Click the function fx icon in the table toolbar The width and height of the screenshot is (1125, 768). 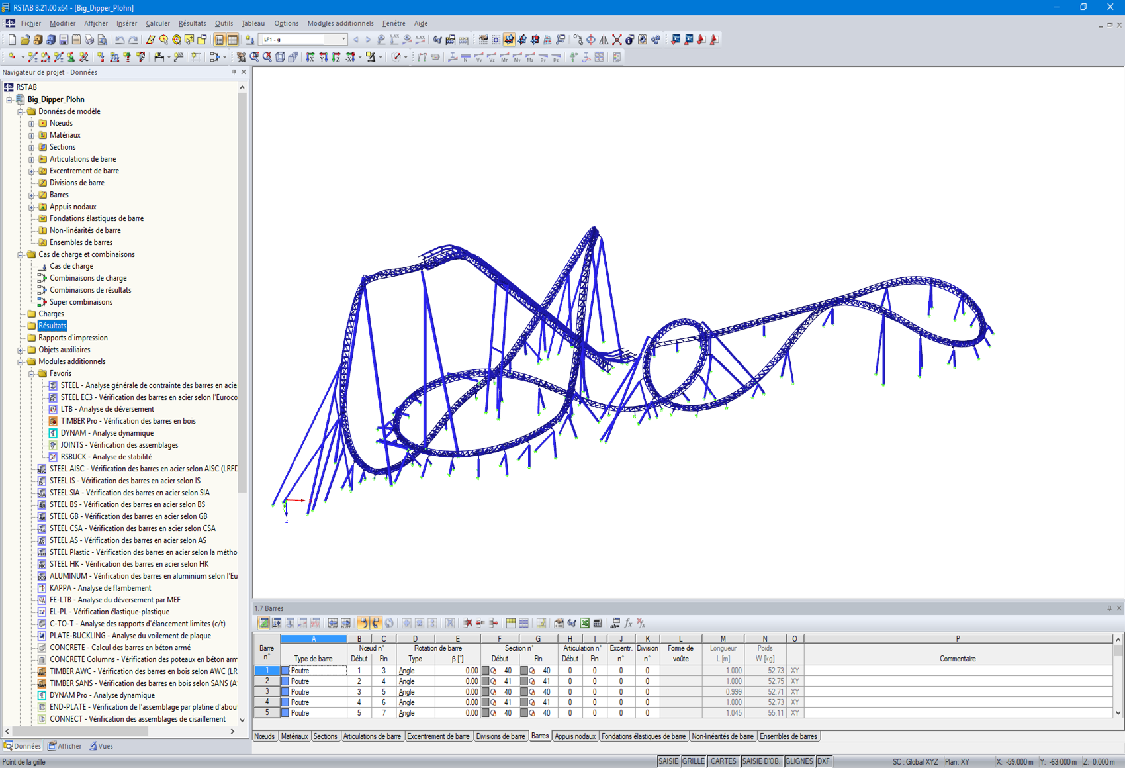pos(628,623)
